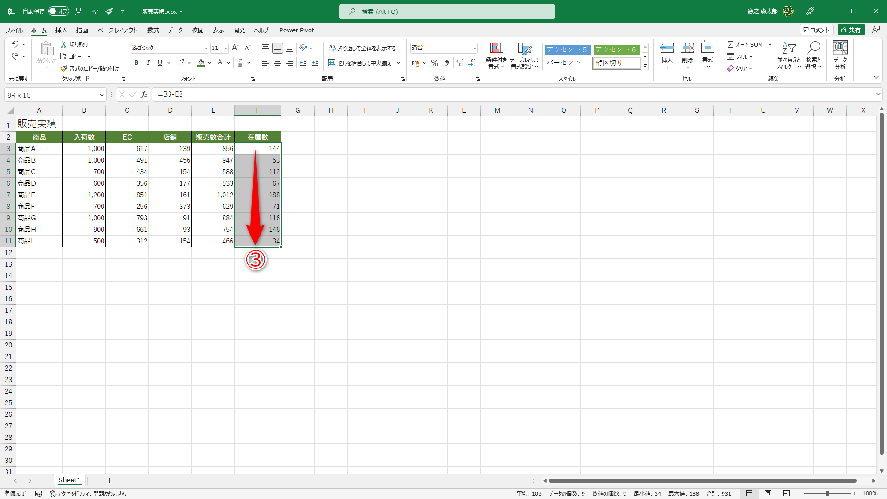Click the zoom slider handle
The height and width of the screenshot is (499, 887).
pyautogui.click(x=827, y=493)
